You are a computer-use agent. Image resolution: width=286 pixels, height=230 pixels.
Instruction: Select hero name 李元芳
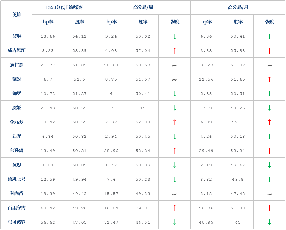[x=17, y=122]
